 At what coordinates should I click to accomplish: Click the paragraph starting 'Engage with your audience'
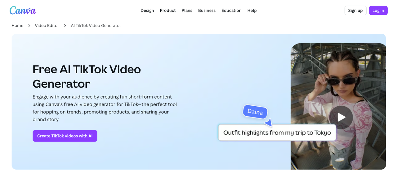105,108
